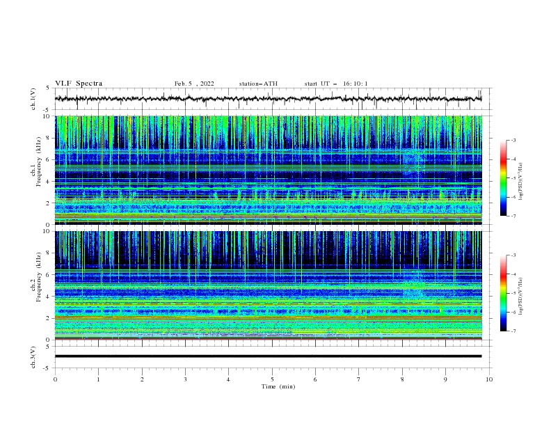551x426 pixels.
Task: Click the ch.3(V) axis "-5" tick label
Action: (x=47, y=368)
